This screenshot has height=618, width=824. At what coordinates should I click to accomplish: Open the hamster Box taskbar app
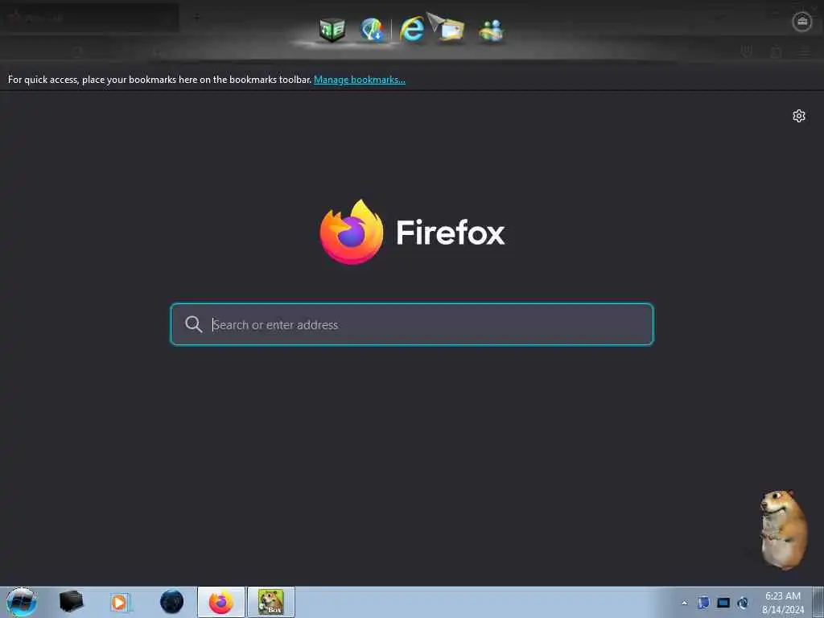click(x=271, y=602)
